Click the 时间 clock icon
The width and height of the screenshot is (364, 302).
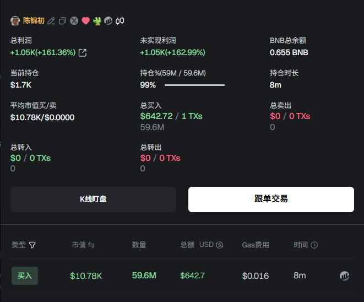(314, 245)
